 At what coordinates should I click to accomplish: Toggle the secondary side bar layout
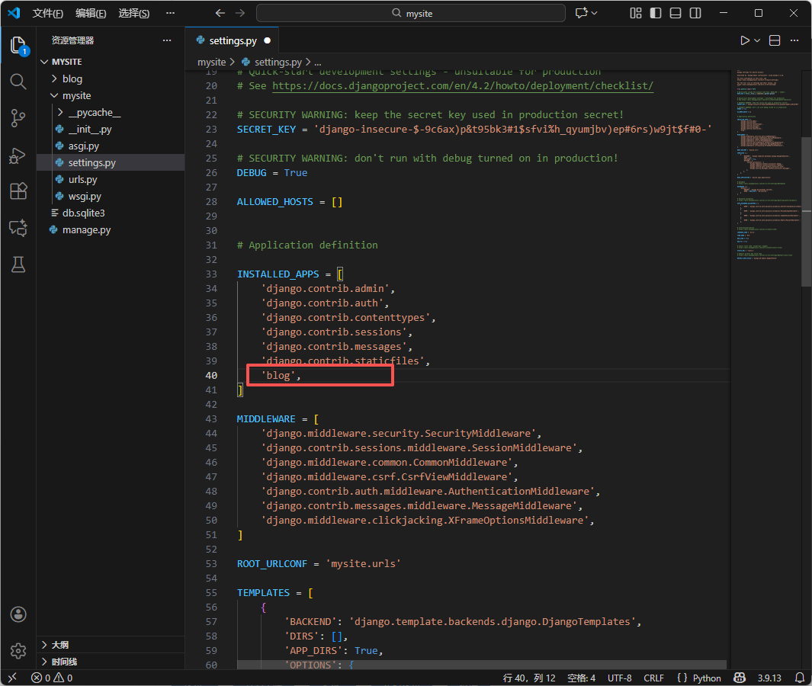(x=695, y=13)
